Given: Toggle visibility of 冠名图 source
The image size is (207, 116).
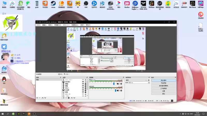Looking at the screenshot, I should coord(83,90).
